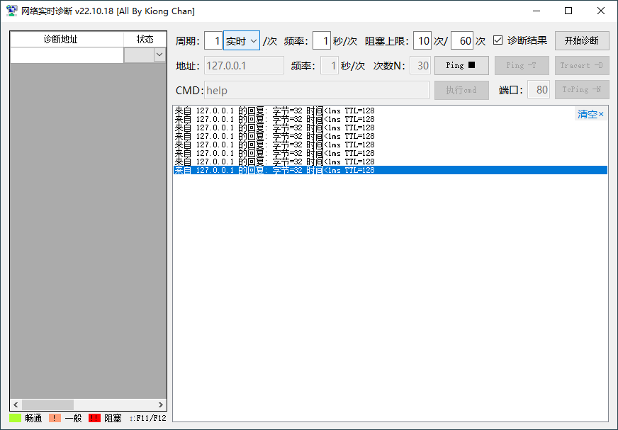This screenshot has height=430, width=618.
Task: Click the empty 诊断地址 entry cell
Action: click(x=67, y=55)
